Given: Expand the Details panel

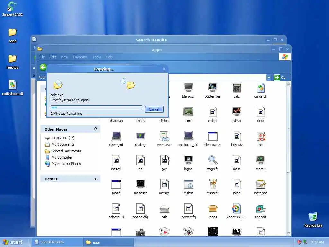Looking at the screenshot, I should click(95, 179).
